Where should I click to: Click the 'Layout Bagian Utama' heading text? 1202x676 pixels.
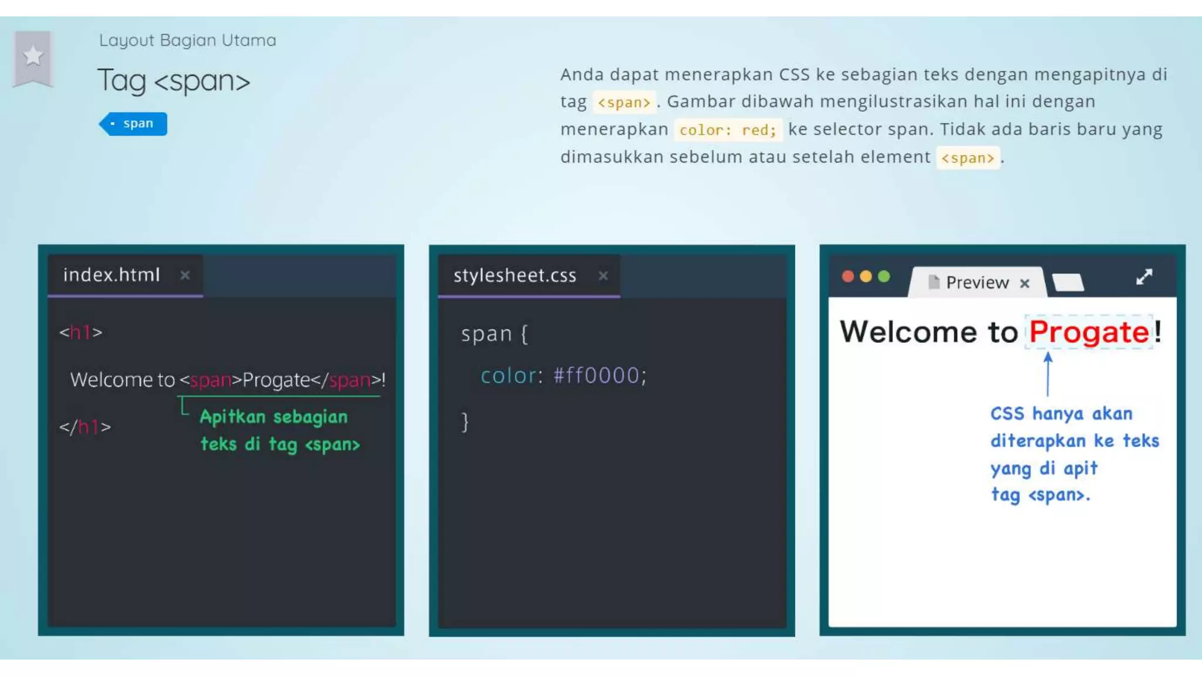[187, 40]
